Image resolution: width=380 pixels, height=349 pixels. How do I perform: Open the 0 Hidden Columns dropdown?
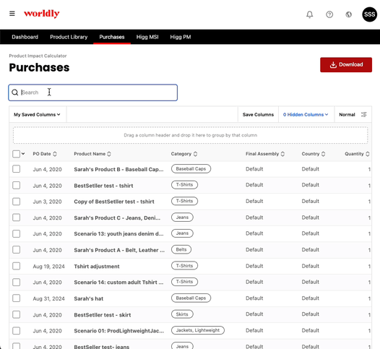pos(306,114)
